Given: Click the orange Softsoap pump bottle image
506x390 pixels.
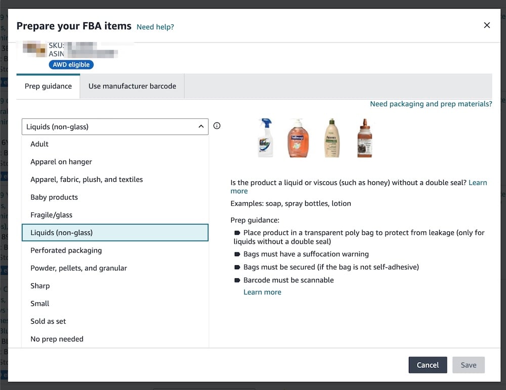Looking at the screenshot, I should [298, 137].
